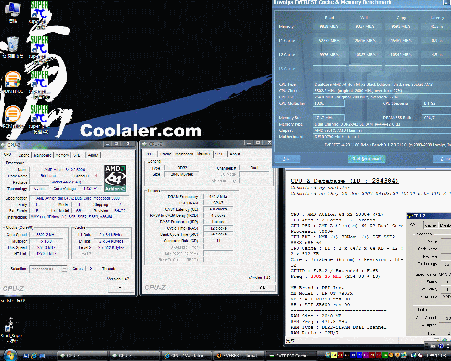The height and width of the screenshot is (361, 451).
Task: Open the Srart_Supe... 捷徑 desktop shortcut
Action: click(x=13, y=330)
